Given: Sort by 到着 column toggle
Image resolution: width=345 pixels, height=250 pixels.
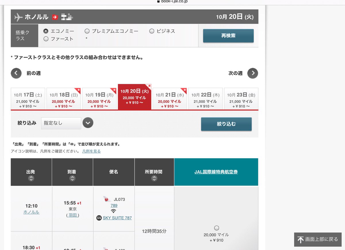Looking at the screenshot, I should click(x=72, y=178).
